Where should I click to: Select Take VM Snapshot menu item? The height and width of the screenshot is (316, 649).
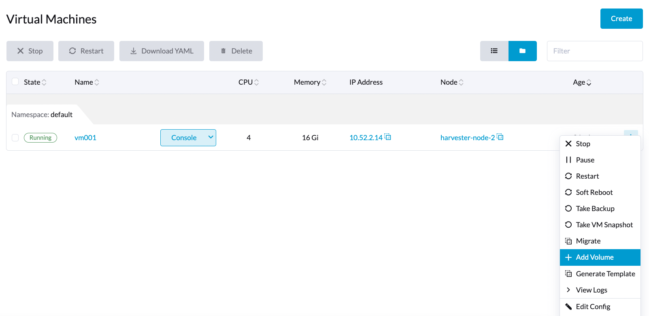tap(604, 225)
